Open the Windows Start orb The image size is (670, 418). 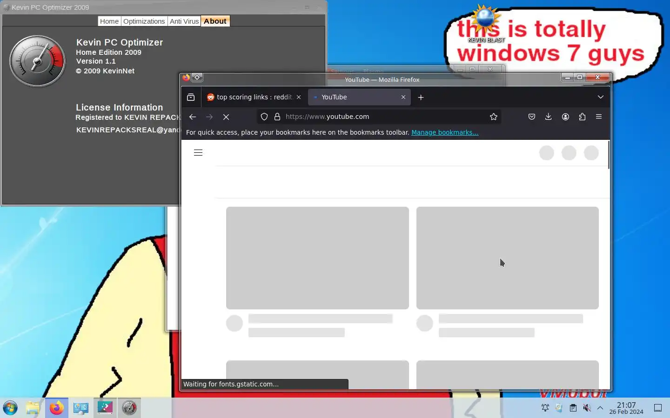(10, 408)
